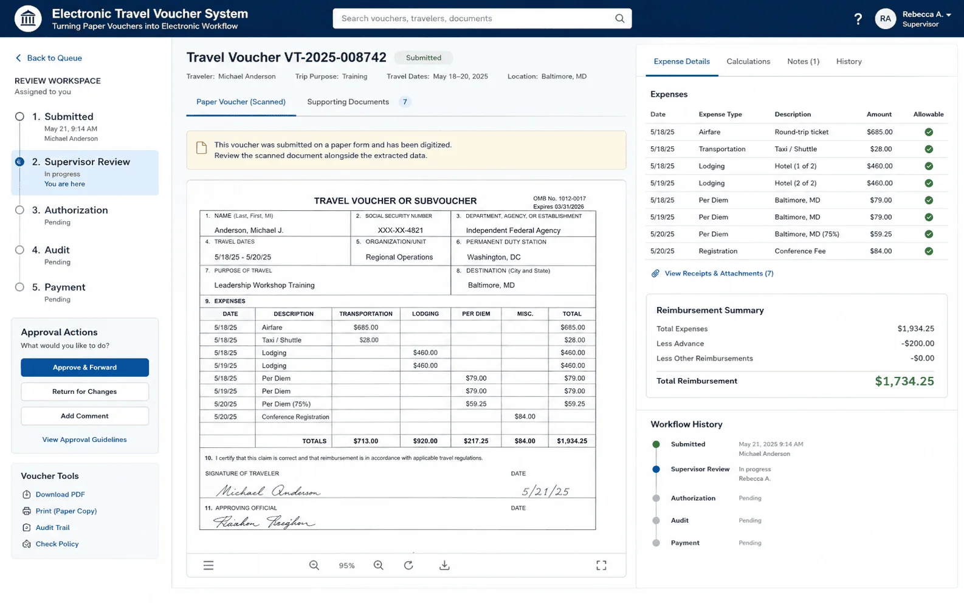Click the Back to Queue arrow icon

coord(18,58)
